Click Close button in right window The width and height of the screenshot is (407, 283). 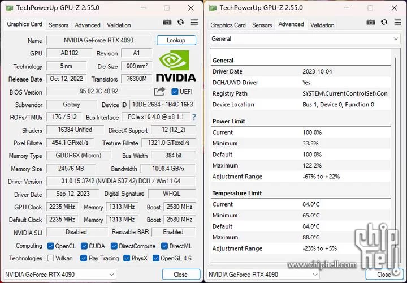pyautogui.click(x=384, y=275)
